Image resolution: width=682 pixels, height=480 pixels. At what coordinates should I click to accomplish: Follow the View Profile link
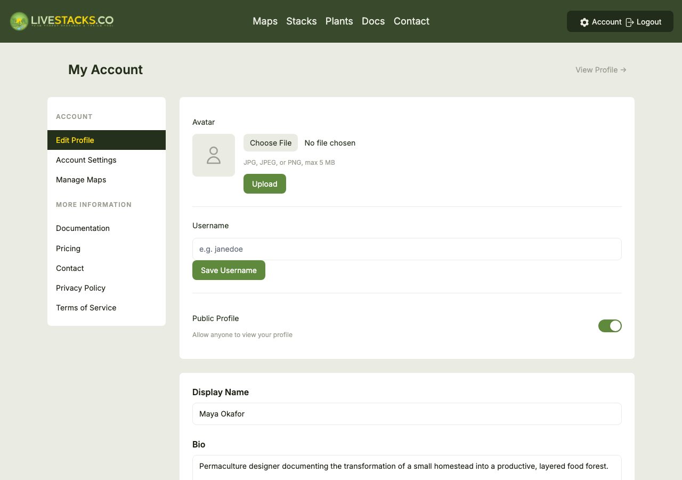tap(601, 70)
